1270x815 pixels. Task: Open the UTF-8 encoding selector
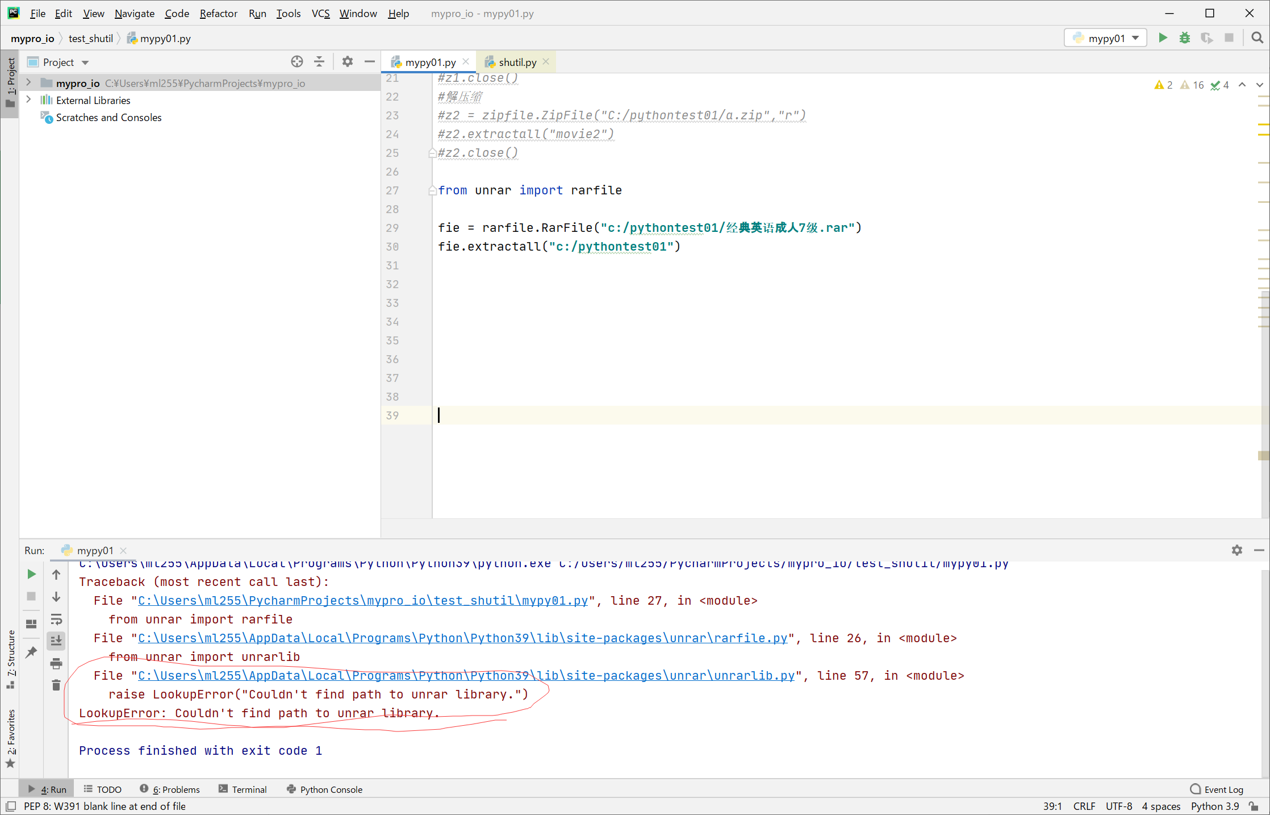1119,806
